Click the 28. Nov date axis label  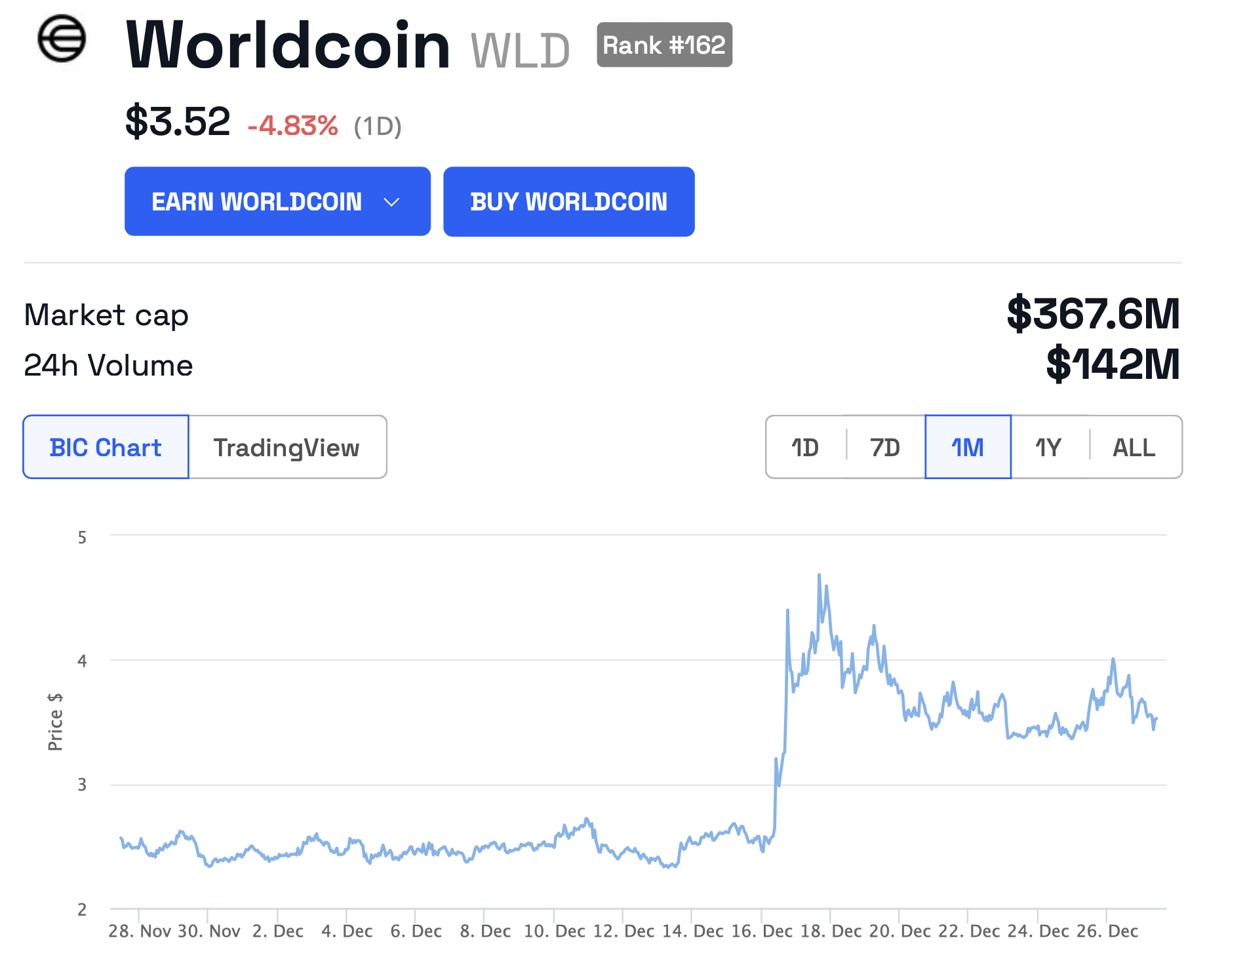[x=140, y=931]
